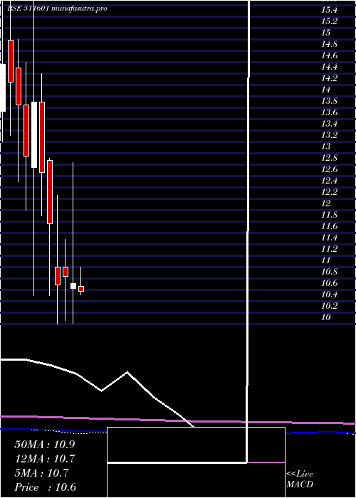Image resolution: width=356 pixels, height=498 pixels.
Task: Click the 13.4 price axis label
Action: (329, 124)
